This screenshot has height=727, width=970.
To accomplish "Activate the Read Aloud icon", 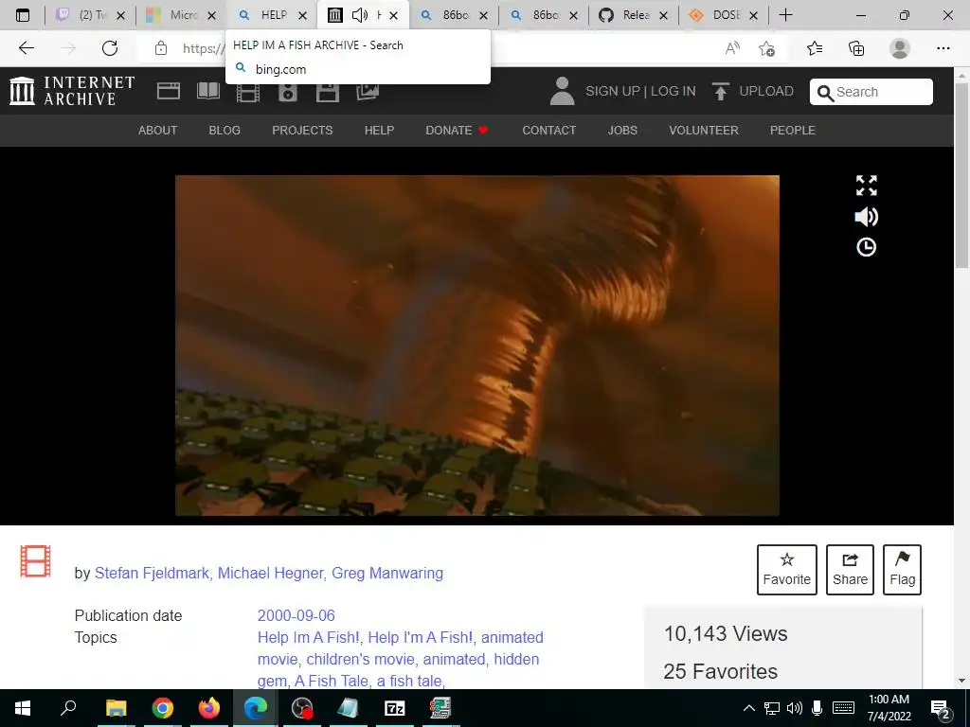I will pos(732,48).
